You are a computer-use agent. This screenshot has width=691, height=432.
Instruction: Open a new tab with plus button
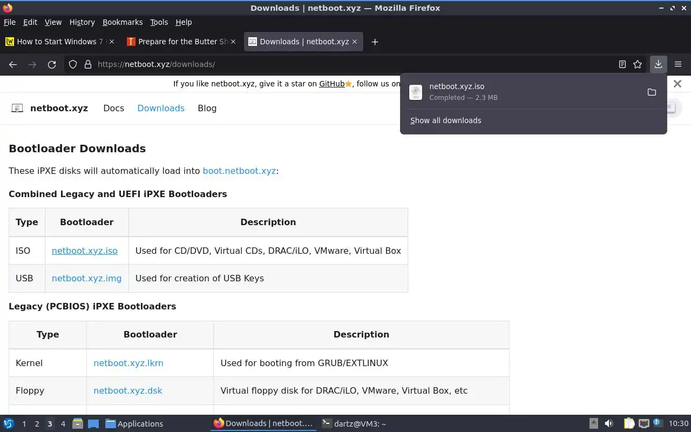[x=375, y=42]
